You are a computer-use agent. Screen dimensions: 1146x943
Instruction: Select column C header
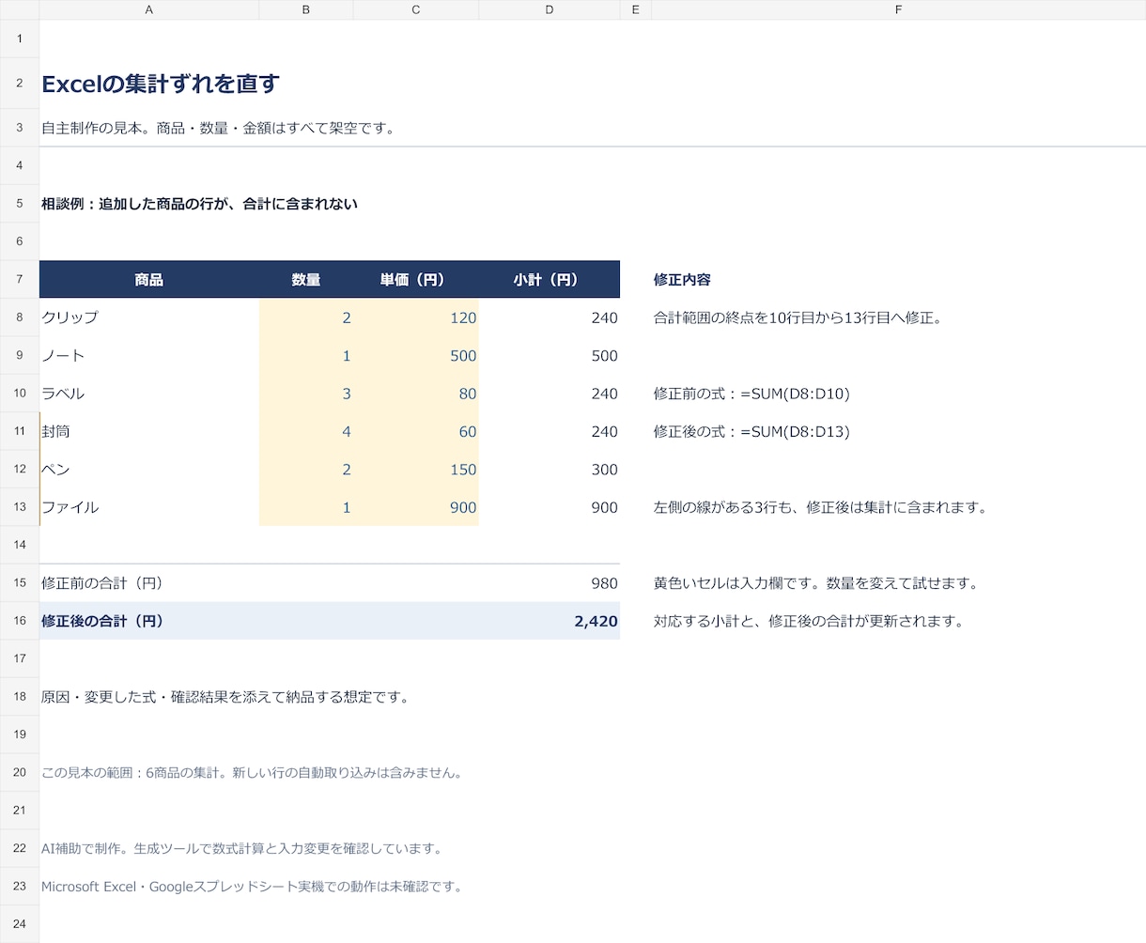click(416, 9)
